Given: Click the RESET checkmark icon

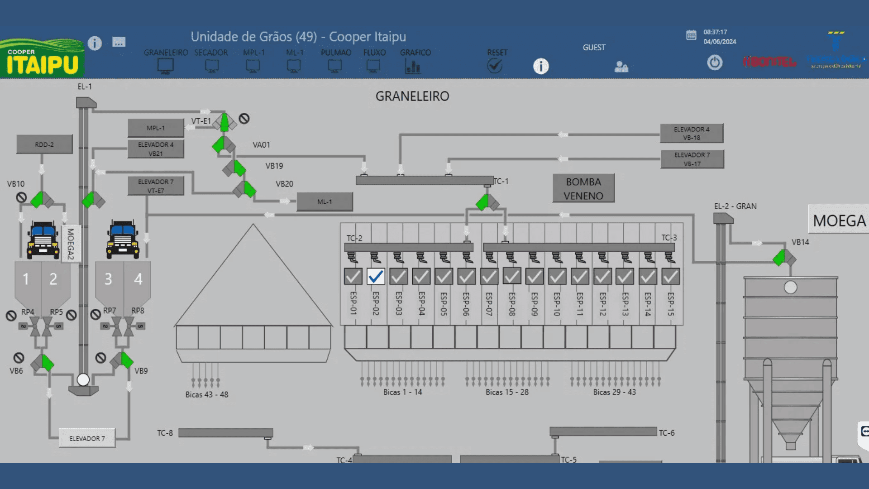Looking at the screenshot, I should coord(495,66).
